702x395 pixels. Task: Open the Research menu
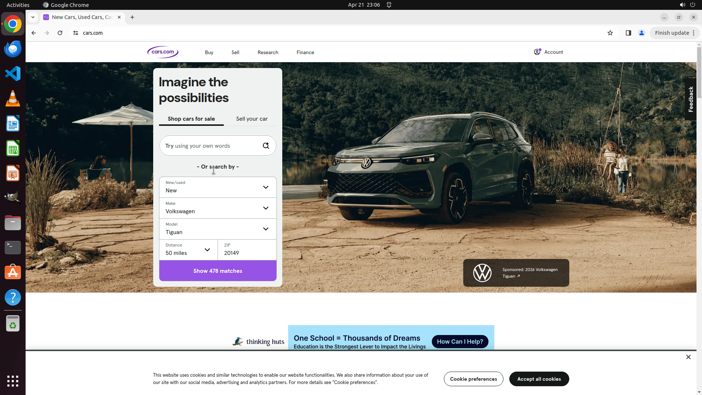tap(268, 52)
